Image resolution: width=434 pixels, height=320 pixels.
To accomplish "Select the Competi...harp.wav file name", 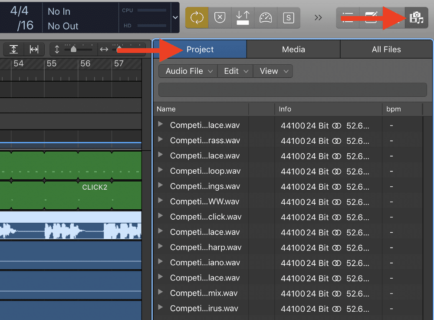I will click(206, 247).
